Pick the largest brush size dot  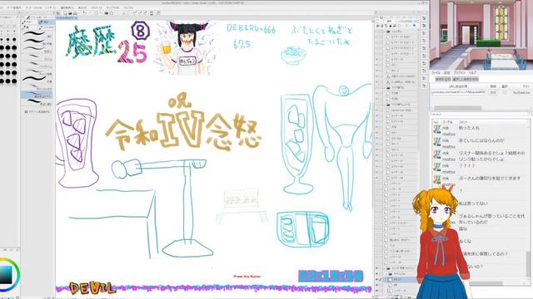14,81
